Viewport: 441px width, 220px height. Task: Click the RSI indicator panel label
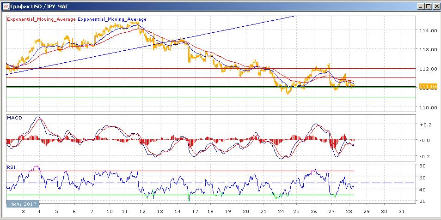pos(11,167)
